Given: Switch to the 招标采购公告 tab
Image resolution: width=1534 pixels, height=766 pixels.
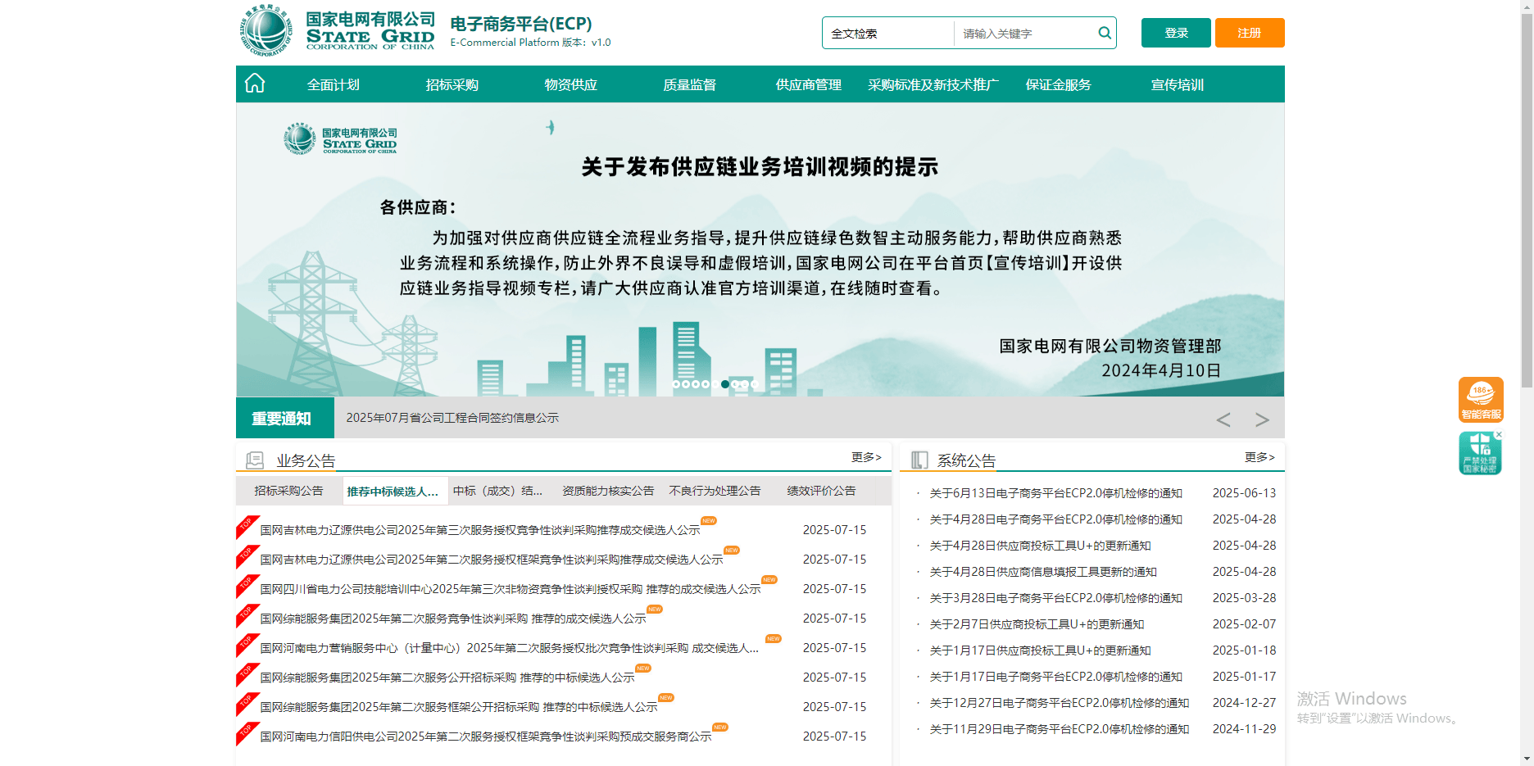Looking at the screenshot, I should (288, 491).
